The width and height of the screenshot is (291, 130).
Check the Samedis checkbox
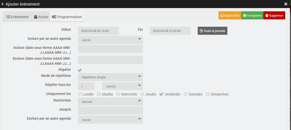point(185,94)
